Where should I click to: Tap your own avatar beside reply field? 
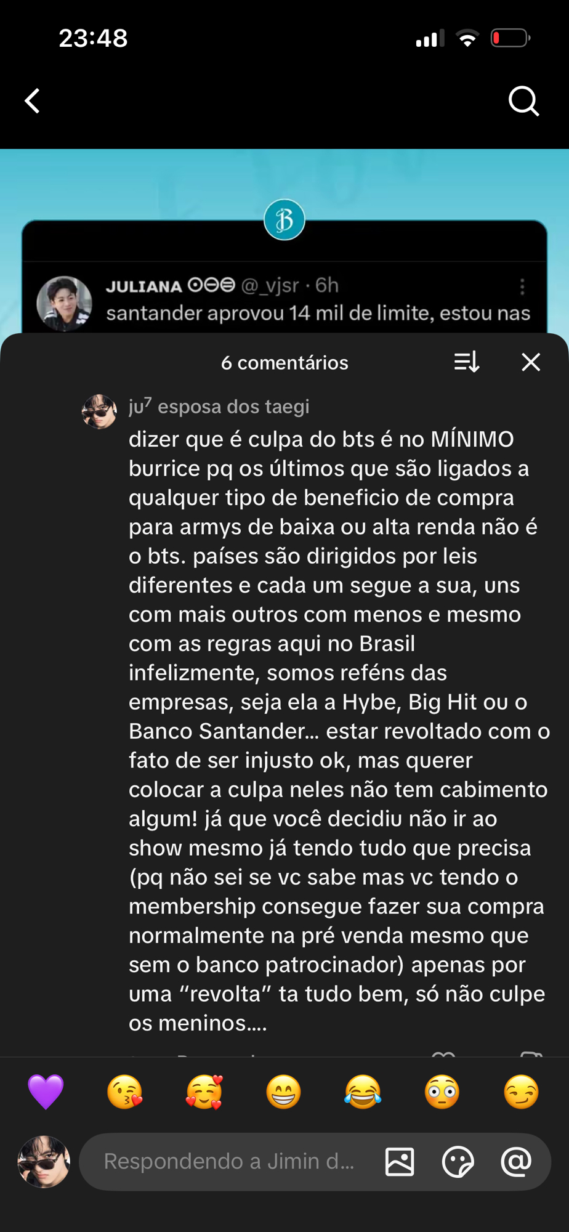[x=44, y=1162]
